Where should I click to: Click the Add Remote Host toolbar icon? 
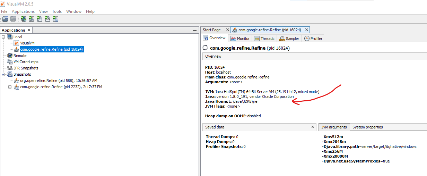[x=23, y=19]
